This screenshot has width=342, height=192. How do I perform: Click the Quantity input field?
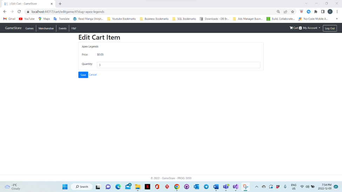click(179, 65)
